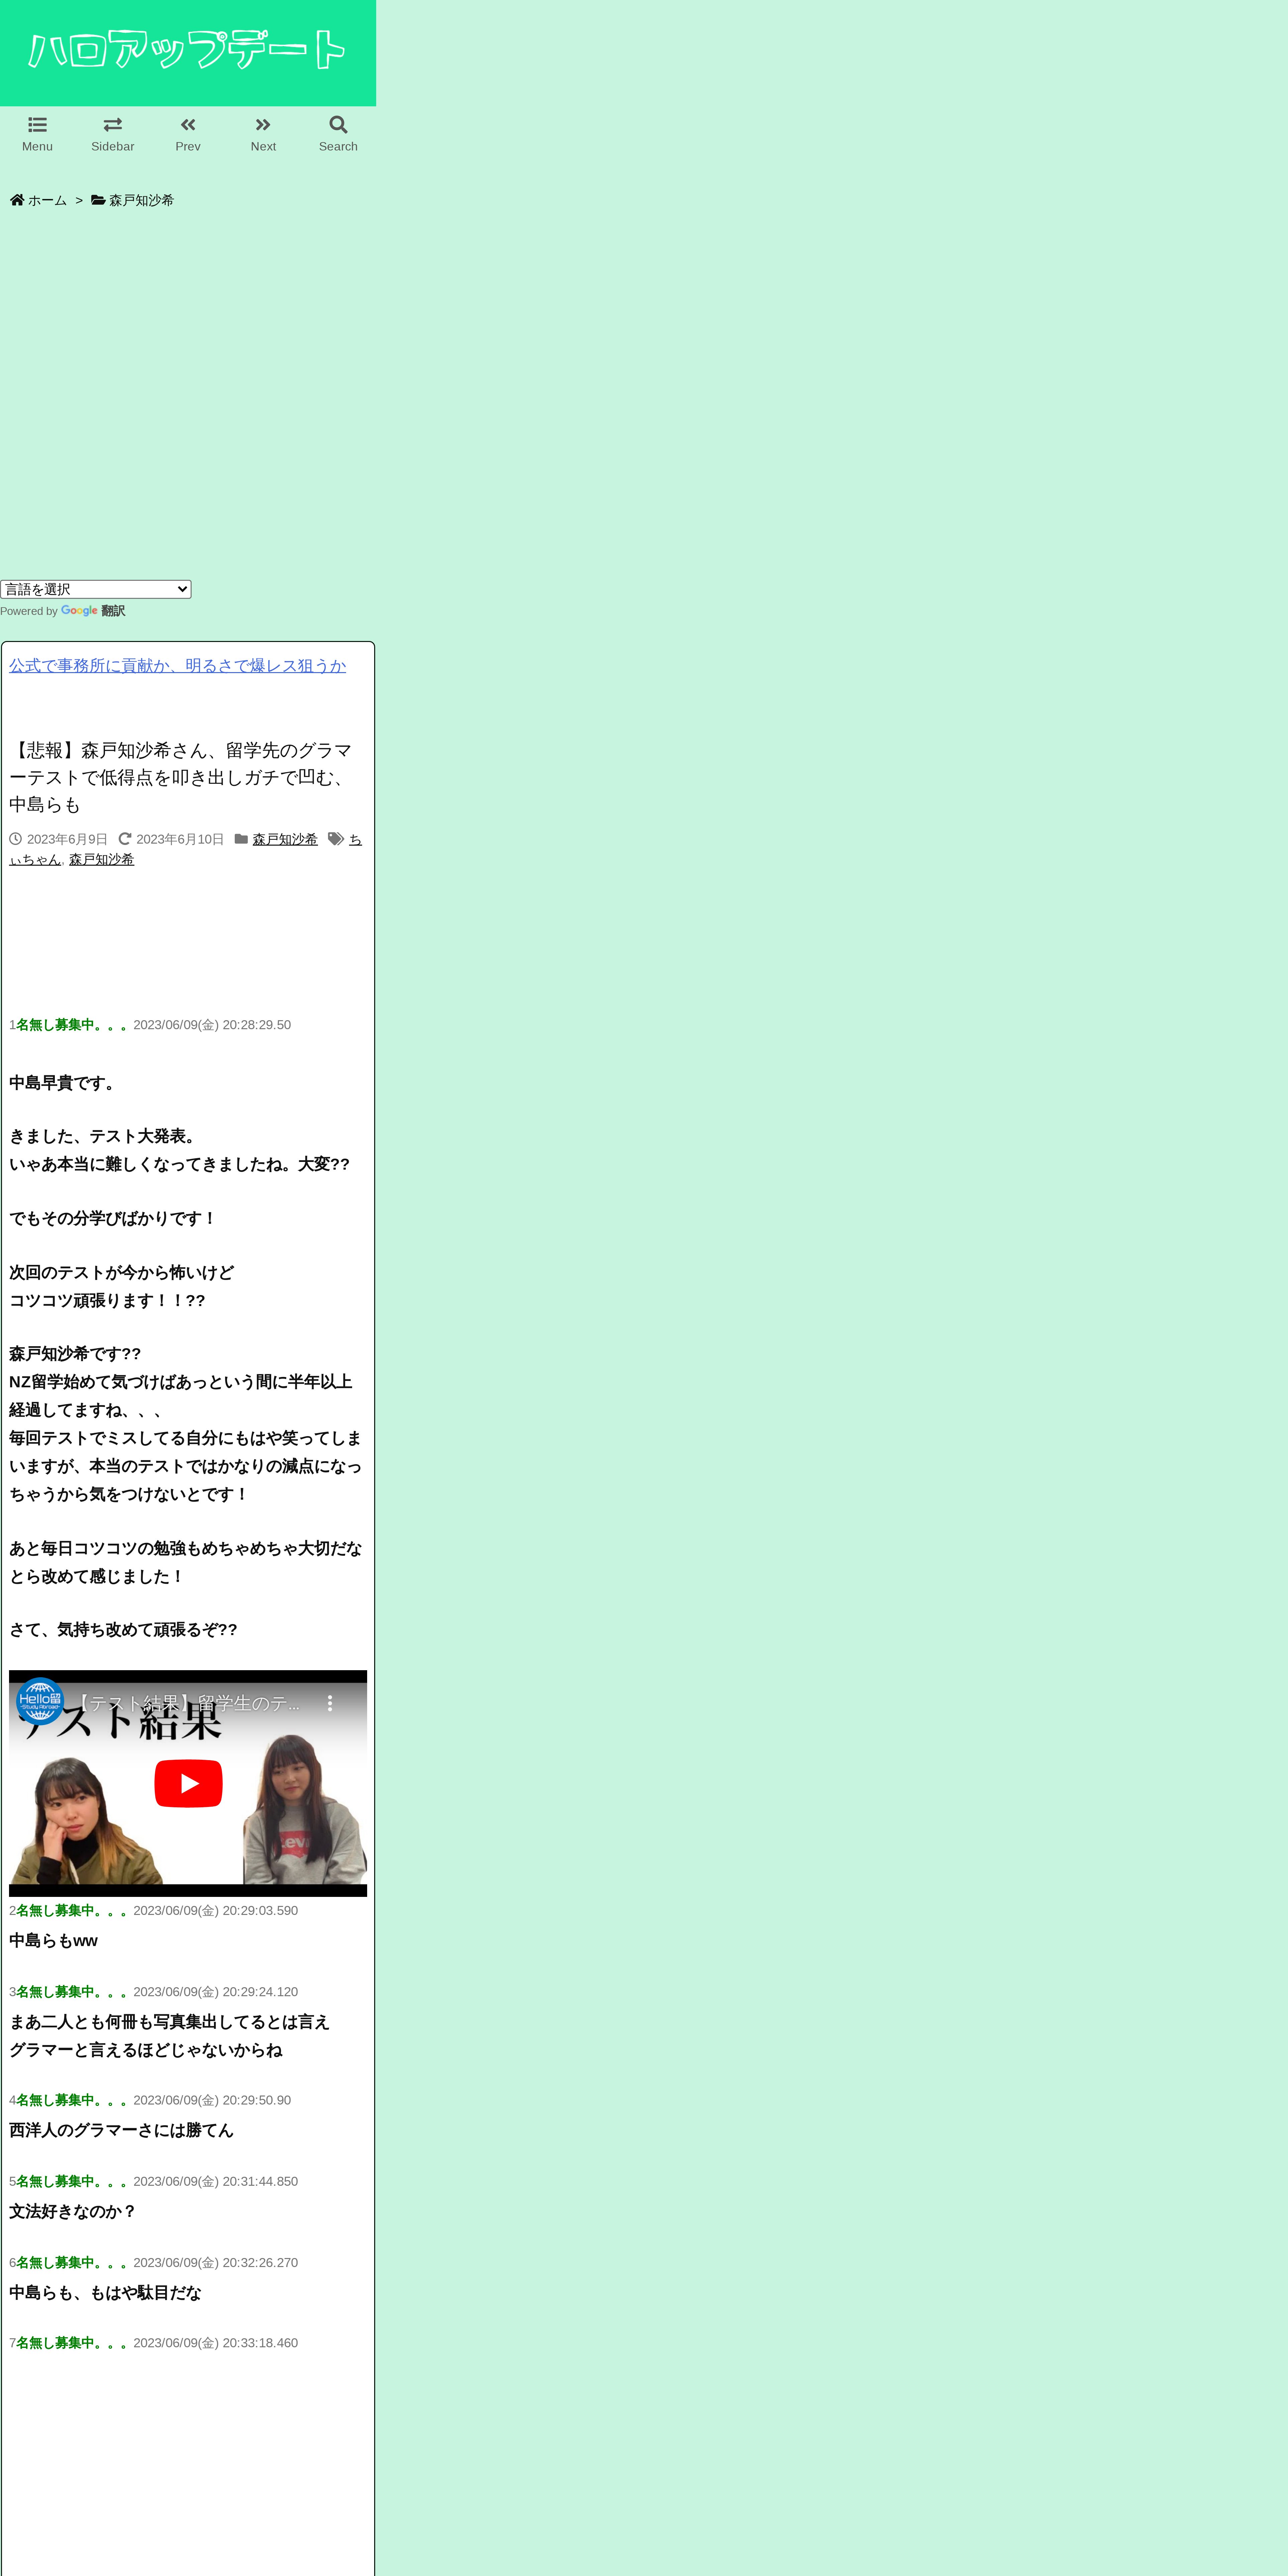The width and height of the screenshot is (1288, 2576).
Task: Click timestamp 2023/06/09(金) 20:28:29.50
Action: (212, 1025)
